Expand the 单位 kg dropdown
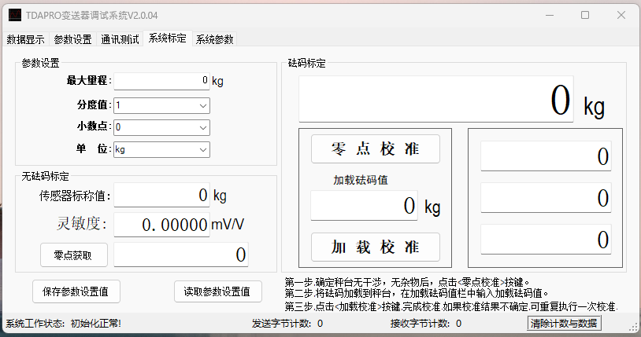Screen dimensions: 641x337 [162, 149]
